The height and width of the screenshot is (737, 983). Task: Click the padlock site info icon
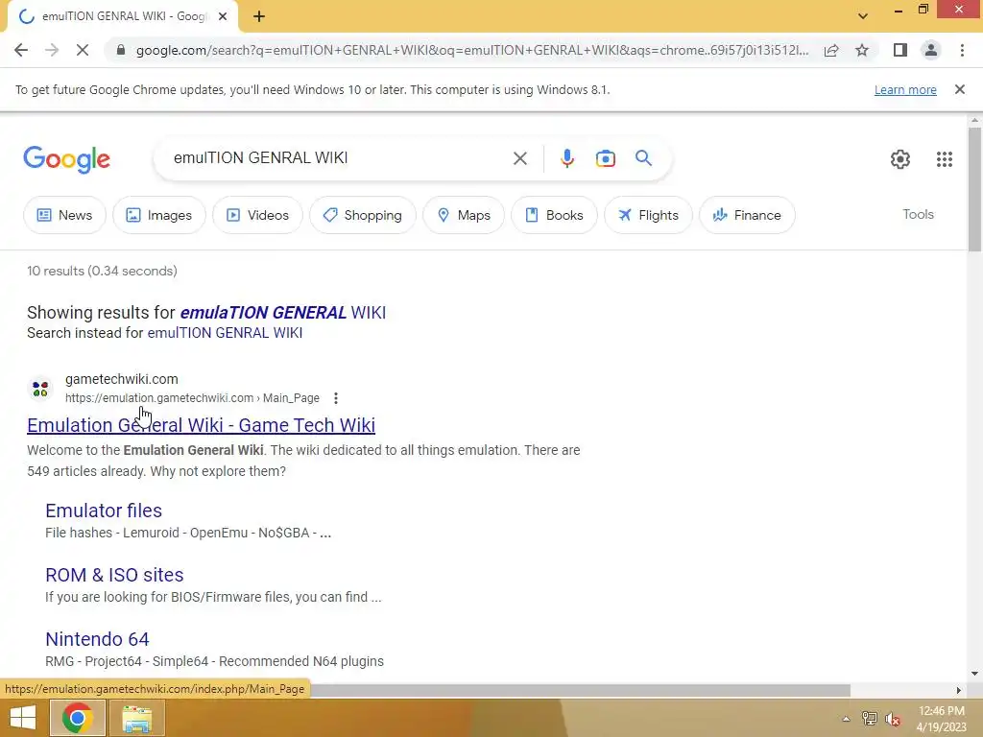(120, 50)
